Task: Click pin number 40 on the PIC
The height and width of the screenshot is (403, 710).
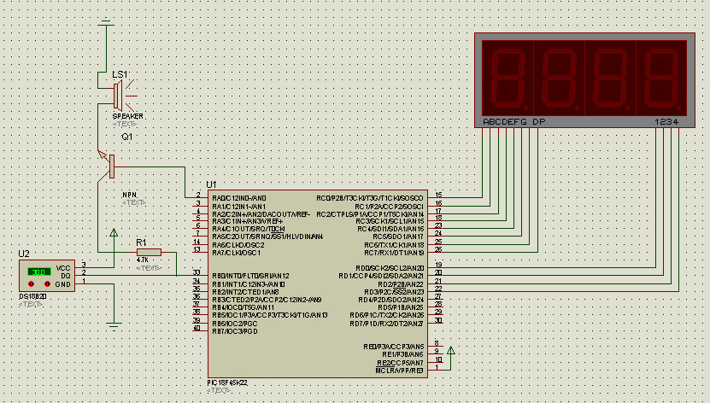Action: click(x=197, y=328)
